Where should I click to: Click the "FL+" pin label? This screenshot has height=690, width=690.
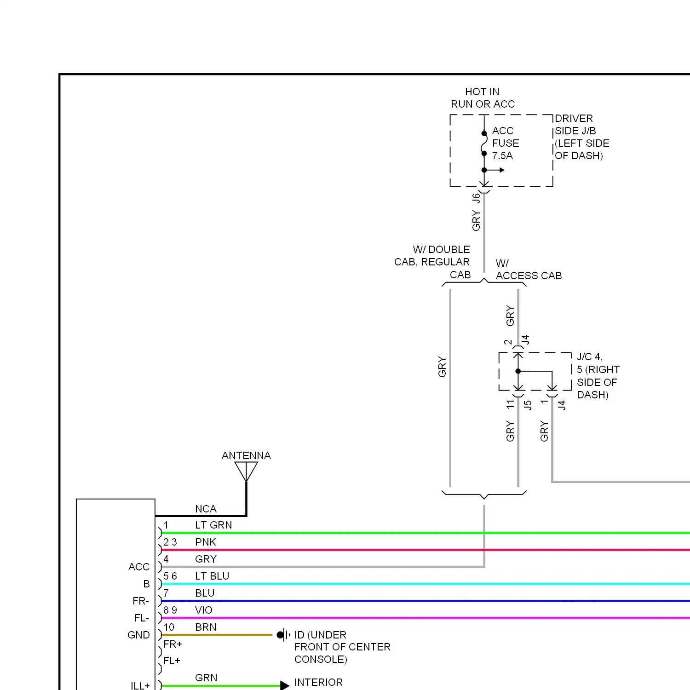point(172,661)
